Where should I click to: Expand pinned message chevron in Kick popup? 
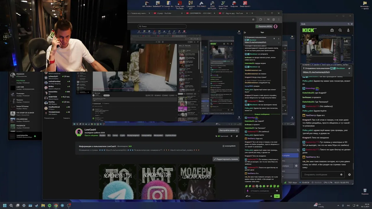349,73
